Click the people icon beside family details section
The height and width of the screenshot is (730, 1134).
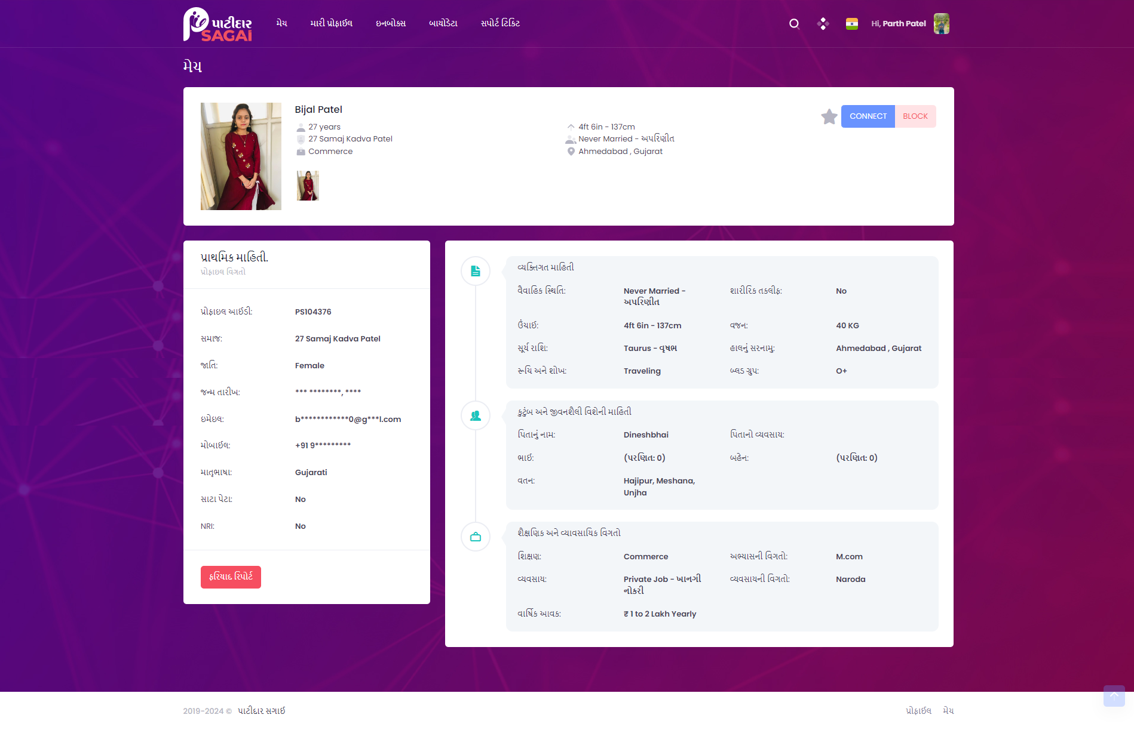pos(475,415)
